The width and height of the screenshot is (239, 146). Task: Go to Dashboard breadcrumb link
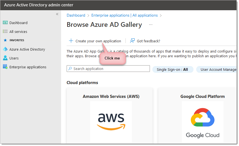coord(76,15)
